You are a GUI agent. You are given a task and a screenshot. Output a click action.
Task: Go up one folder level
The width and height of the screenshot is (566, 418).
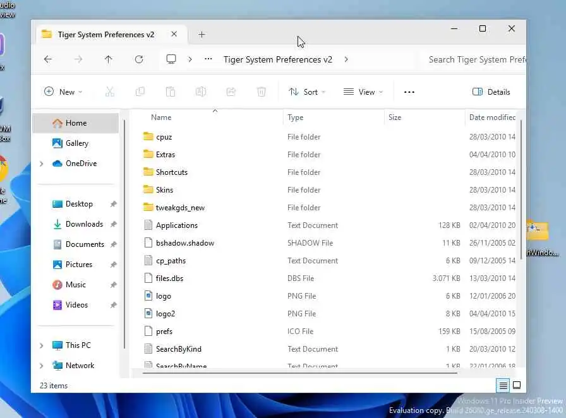point(108,59)
